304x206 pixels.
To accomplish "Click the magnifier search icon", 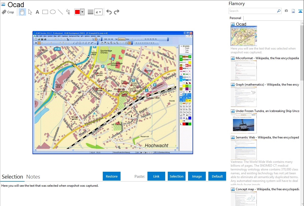I will (279, 11).
